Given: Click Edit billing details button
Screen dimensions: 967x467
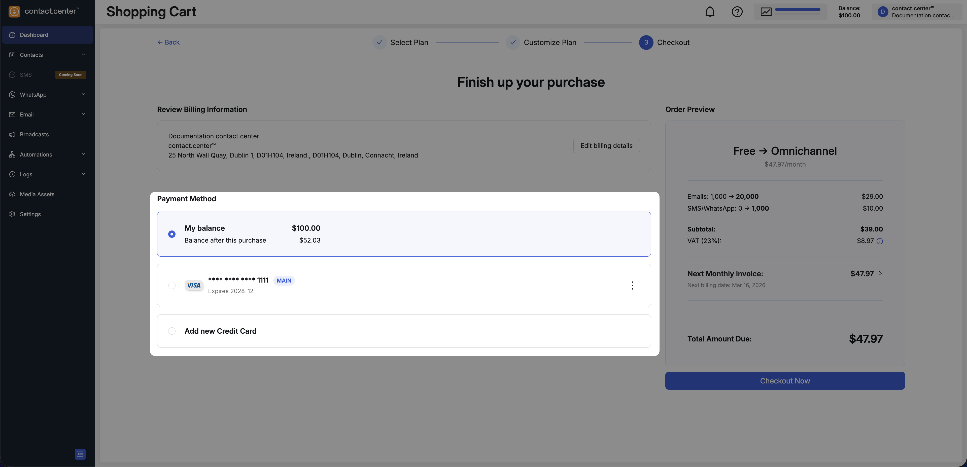Looking at the screenshot, I should coord(606,146).
